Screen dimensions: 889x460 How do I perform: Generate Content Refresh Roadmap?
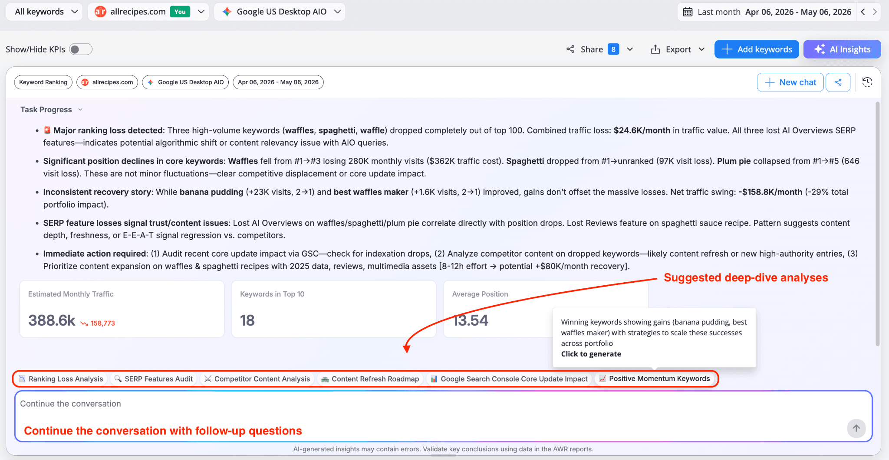coord(370,379)
